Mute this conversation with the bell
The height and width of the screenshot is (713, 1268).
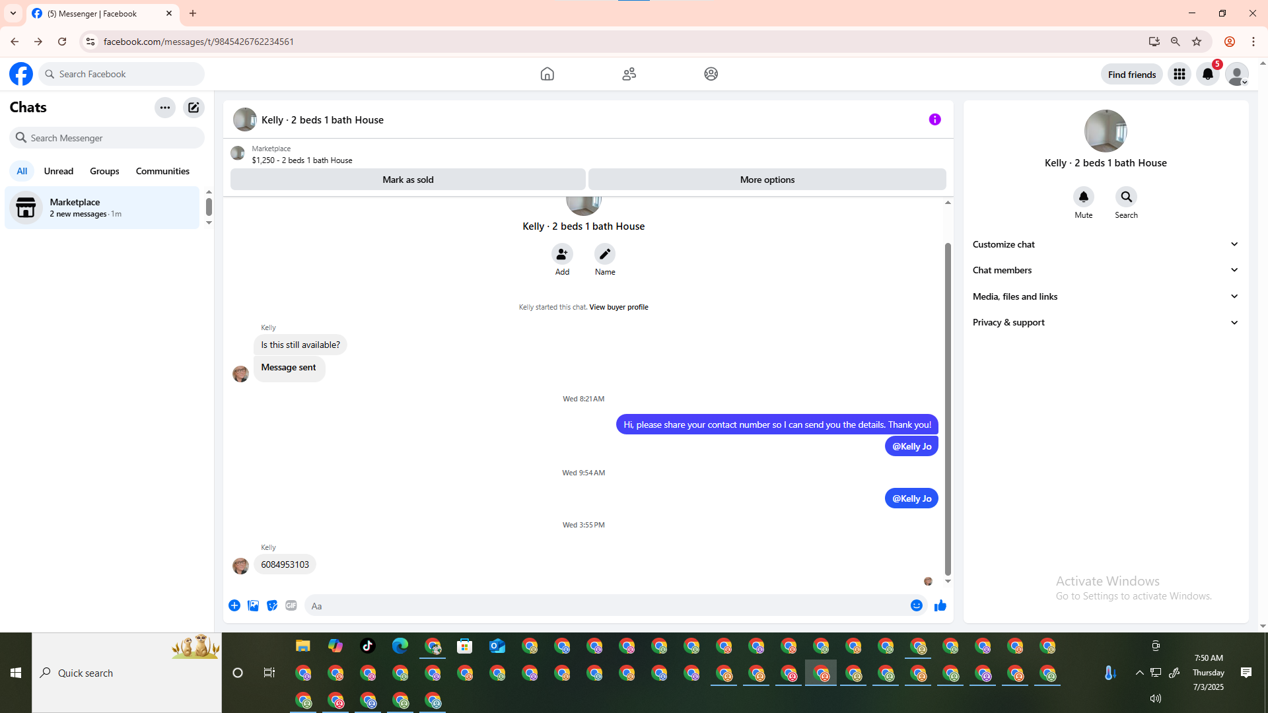pyautogui.click(x=1083, y=197)
